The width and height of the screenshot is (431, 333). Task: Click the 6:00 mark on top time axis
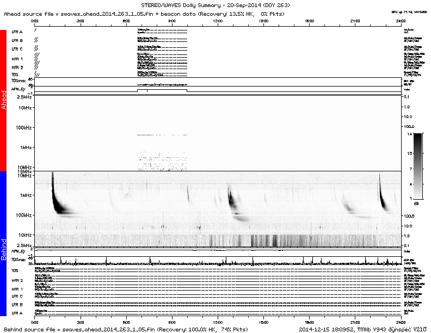(x=126, y=21)
